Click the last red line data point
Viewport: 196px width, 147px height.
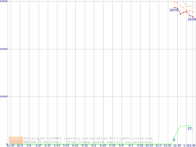pos(193,17)
